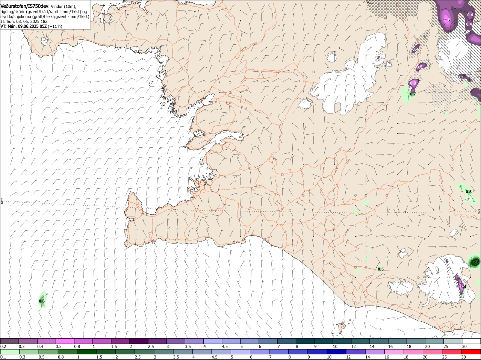Click the (+11 h) forecast offset text

coord(55,26)
